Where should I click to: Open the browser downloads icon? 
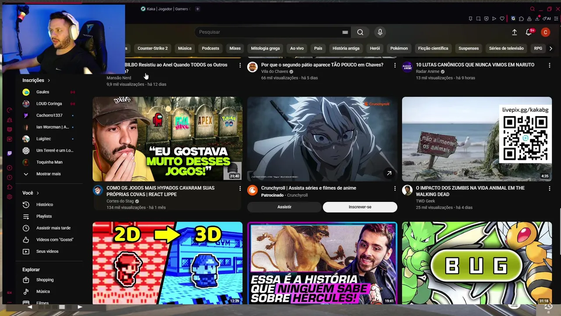(537, 19)
